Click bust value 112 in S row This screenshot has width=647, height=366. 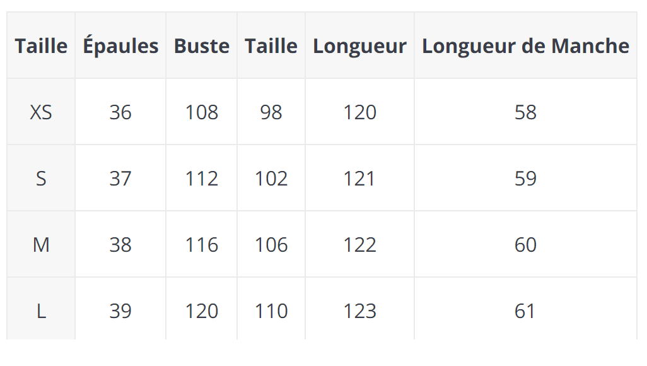(x=202, y=179)
